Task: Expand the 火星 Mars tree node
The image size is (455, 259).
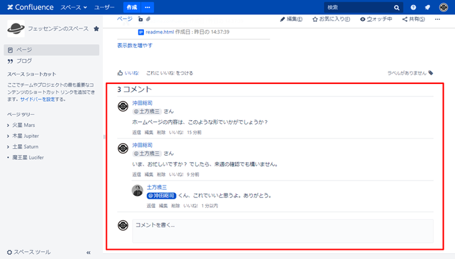Action: pos(8,125)
